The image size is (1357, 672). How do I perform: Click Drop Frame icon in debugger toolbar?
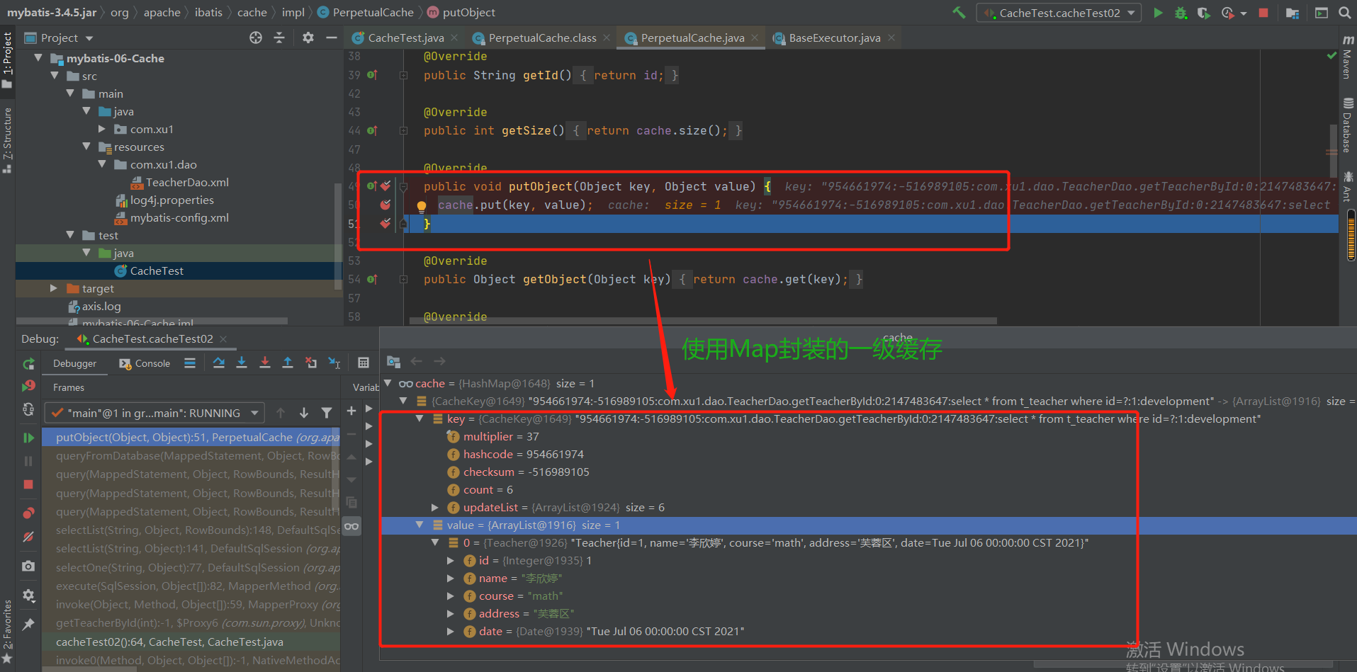pyautogui.click(x=311, y=363)
